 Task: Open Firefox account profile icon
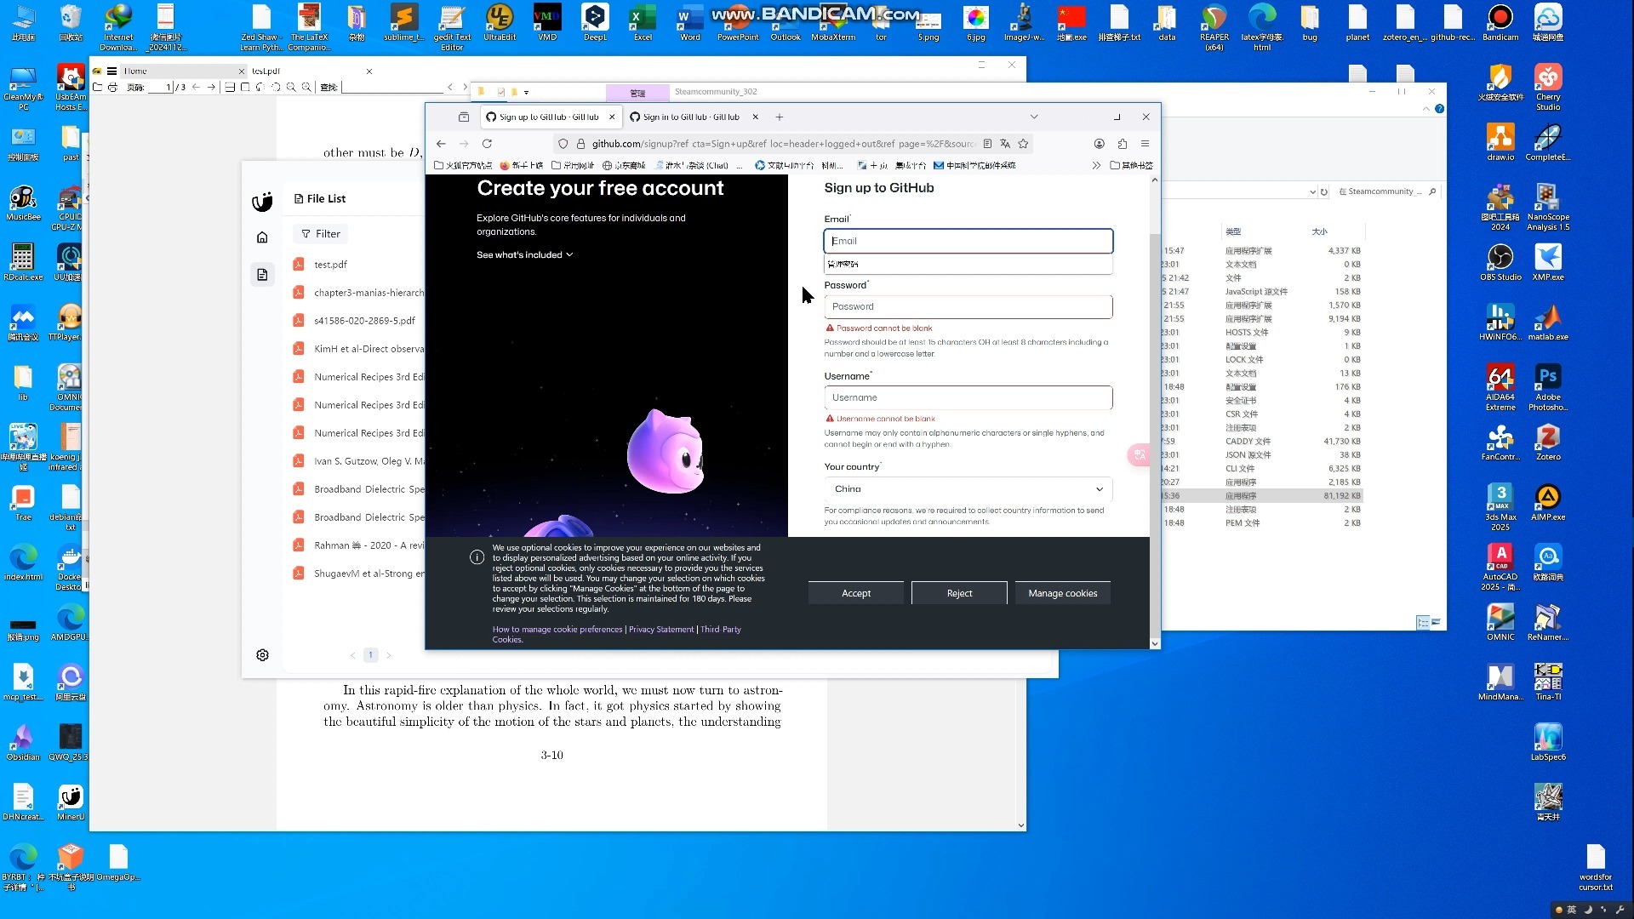pyautogui.click(x=1100, y=144)
